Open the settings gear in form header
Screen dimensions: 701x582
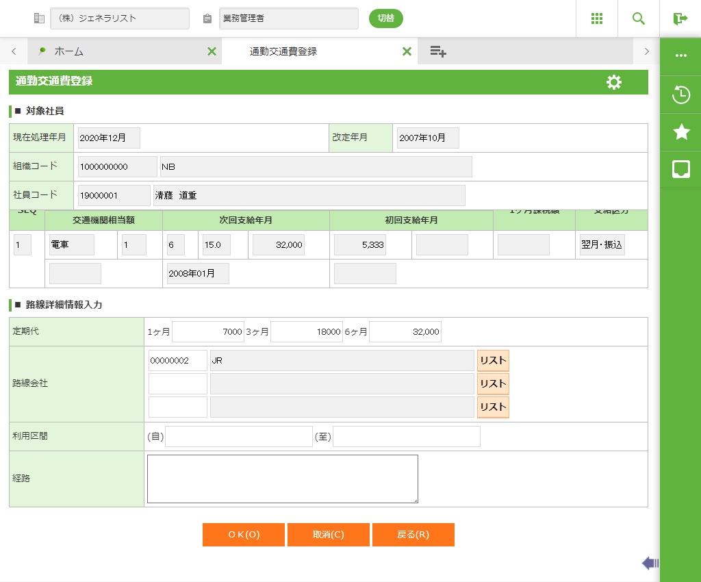click(614, 82)
